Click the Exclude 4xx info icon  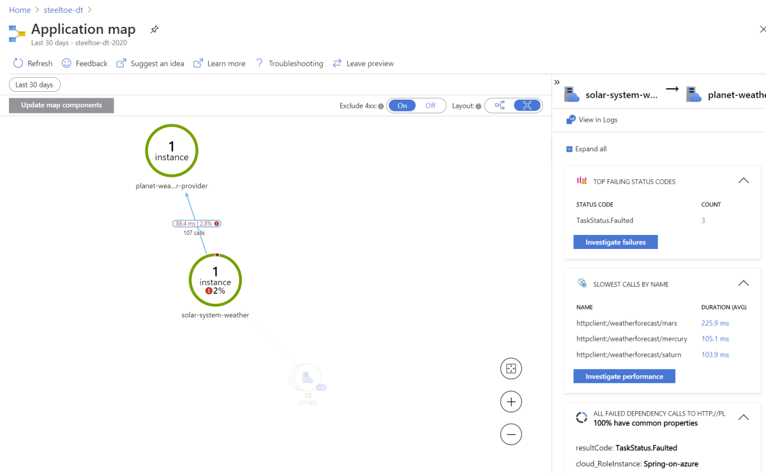click(381, 107)
